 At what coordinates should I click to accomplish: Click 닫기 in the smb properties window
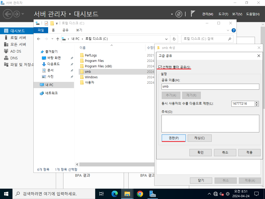tap(201, 181)
